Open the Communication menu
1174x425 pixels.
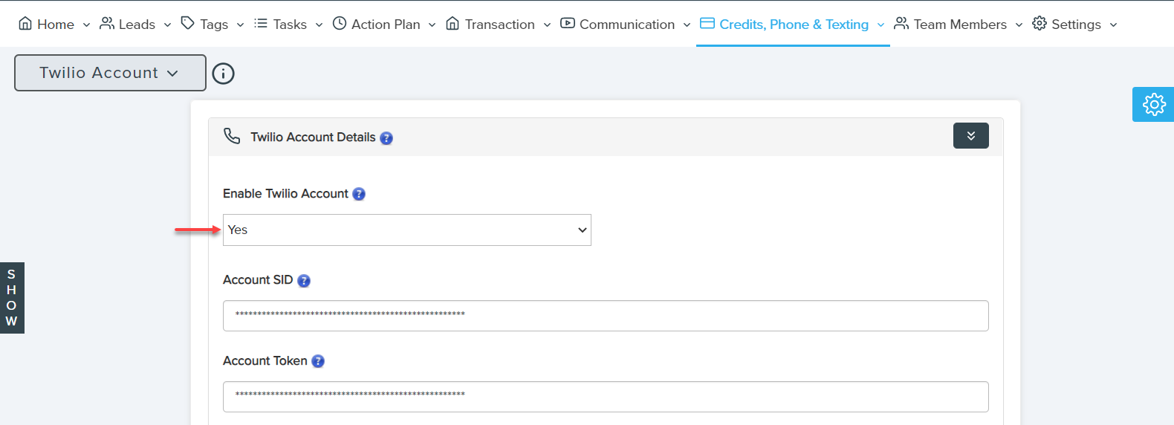click(626, 25)
